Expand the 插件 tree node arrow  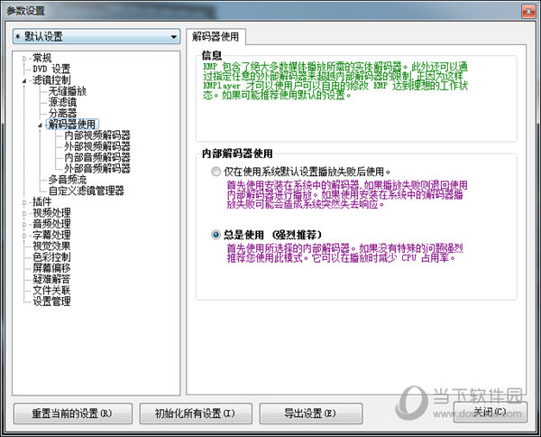coord(24,202)
